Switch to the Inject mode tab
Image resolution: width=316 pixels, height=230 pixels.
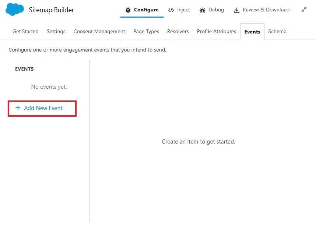point(179,10)
